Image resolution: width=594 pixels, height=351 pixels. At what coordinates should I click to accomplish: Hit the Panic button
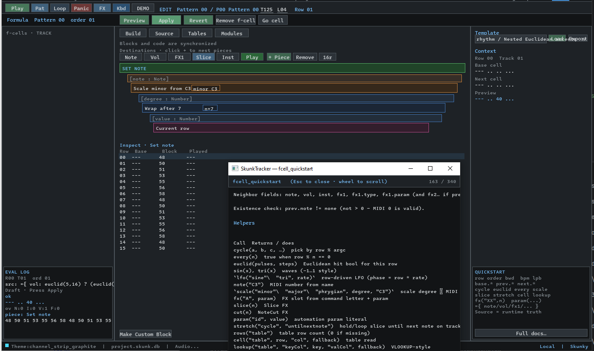pyautogui.click(x=81, y=8)
